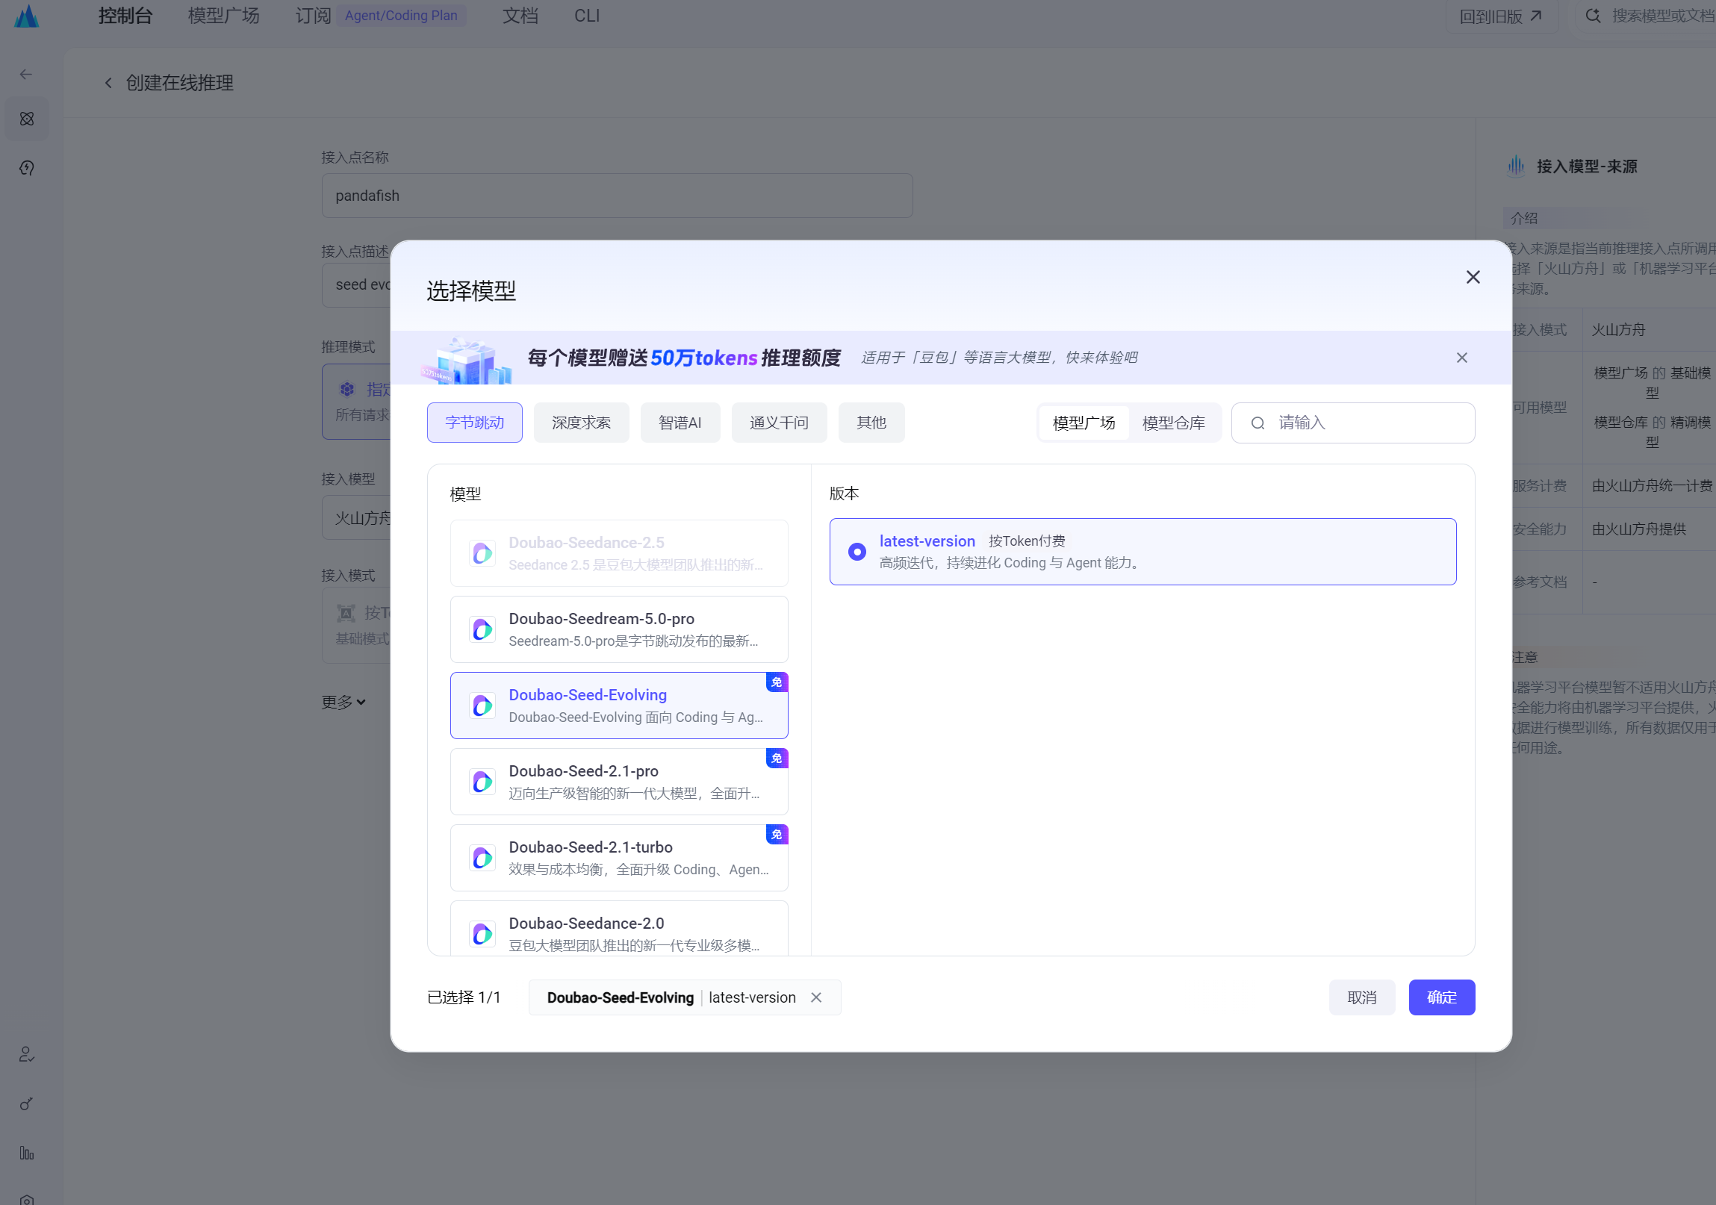The image size is (1716, 1205).
Task: Click the Agent/Coding Plan badge
Action: pyautogui.click(x=401, y=16)
